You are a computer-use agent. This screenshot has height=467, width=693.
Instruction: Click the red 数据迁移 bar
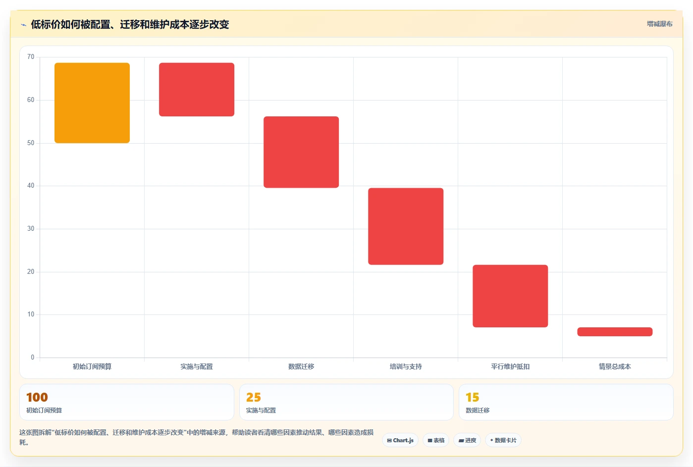(x=301, y=152)
